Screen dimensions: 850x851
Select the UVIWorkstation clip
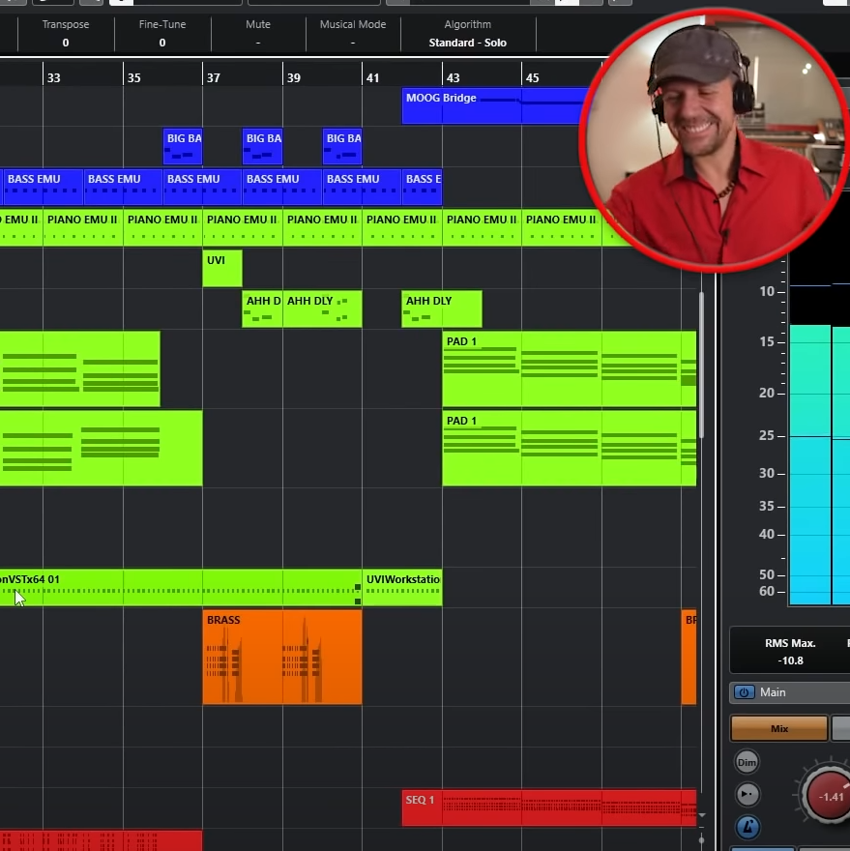pos(401,588)
